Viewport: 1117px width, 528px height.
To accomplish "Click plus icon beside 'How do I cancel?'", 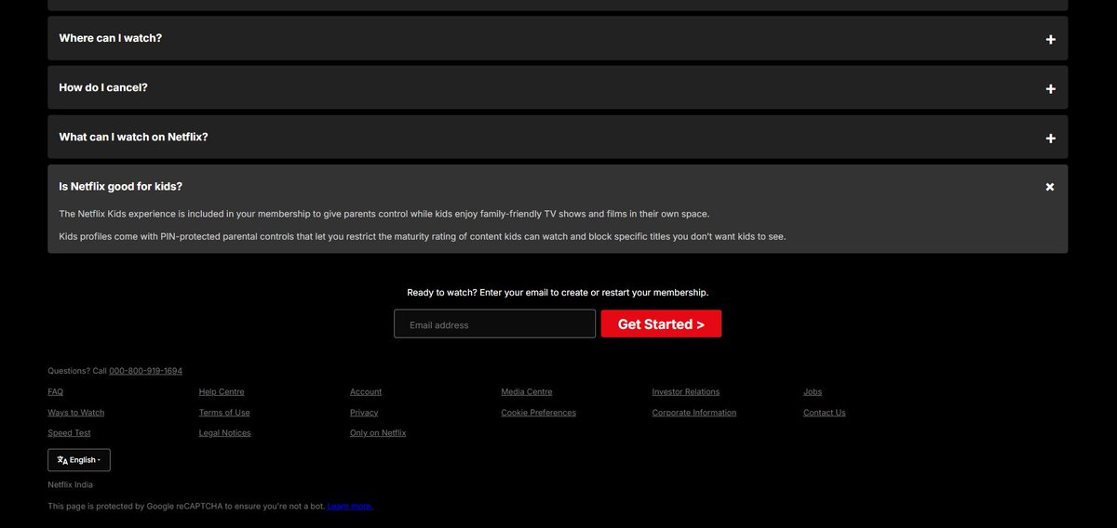I will pyautogui.click(x=1050, y=88).
